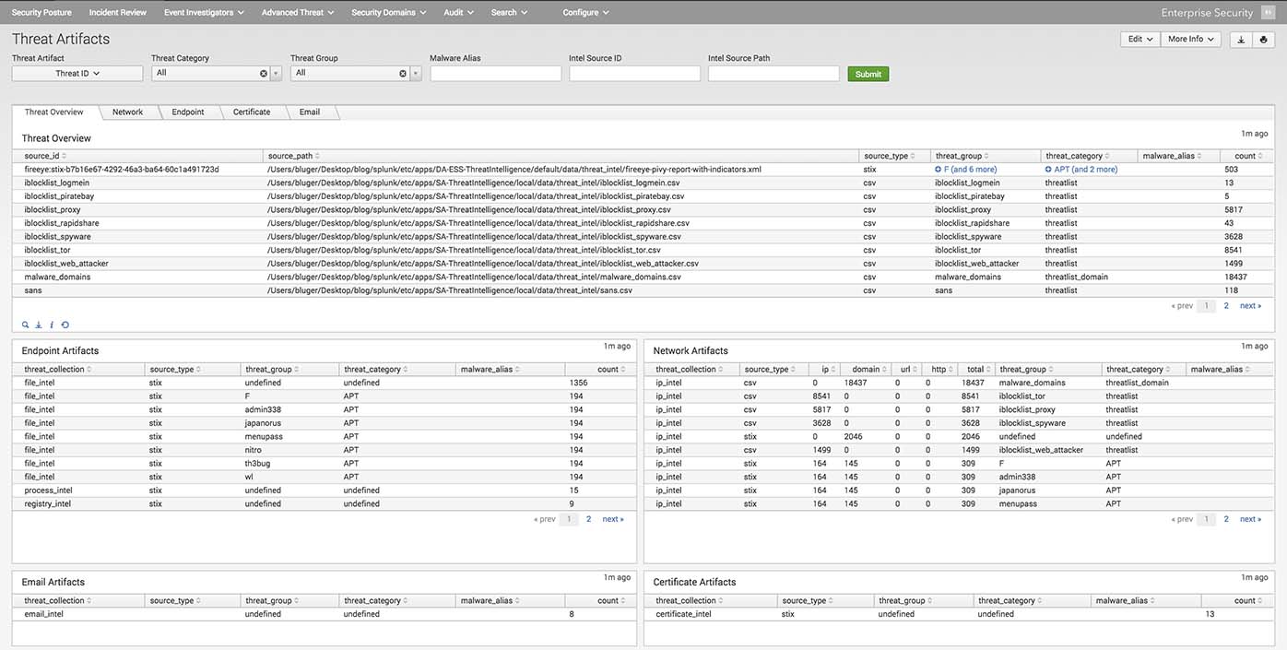
Task: Click the Intel Source ID input field
Action: [x=635, y=73]
